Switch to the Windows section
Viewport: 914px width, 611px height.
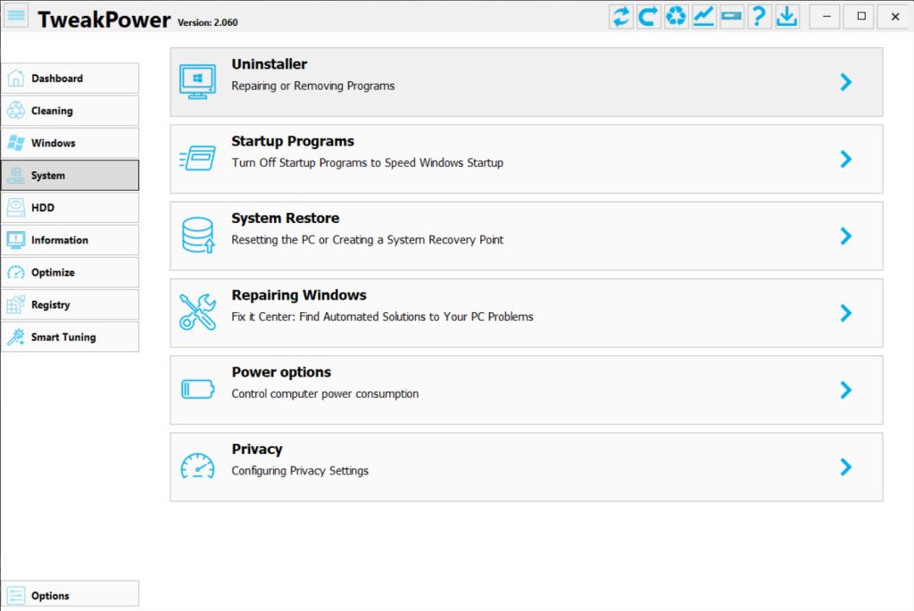pyautogui.click(x=70, y=143)
